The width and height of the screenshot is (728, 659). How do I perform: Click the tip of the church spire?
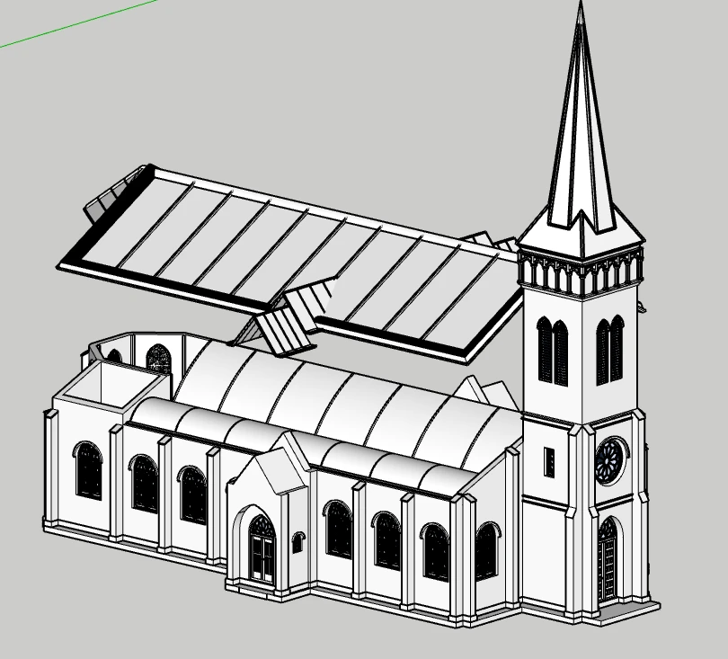point(581,5)
